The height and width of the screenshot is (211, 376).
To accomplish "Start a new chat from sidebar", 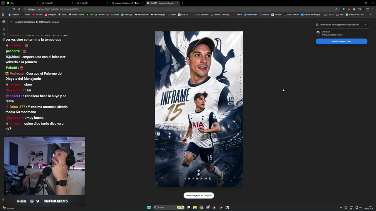I will 4,29.
